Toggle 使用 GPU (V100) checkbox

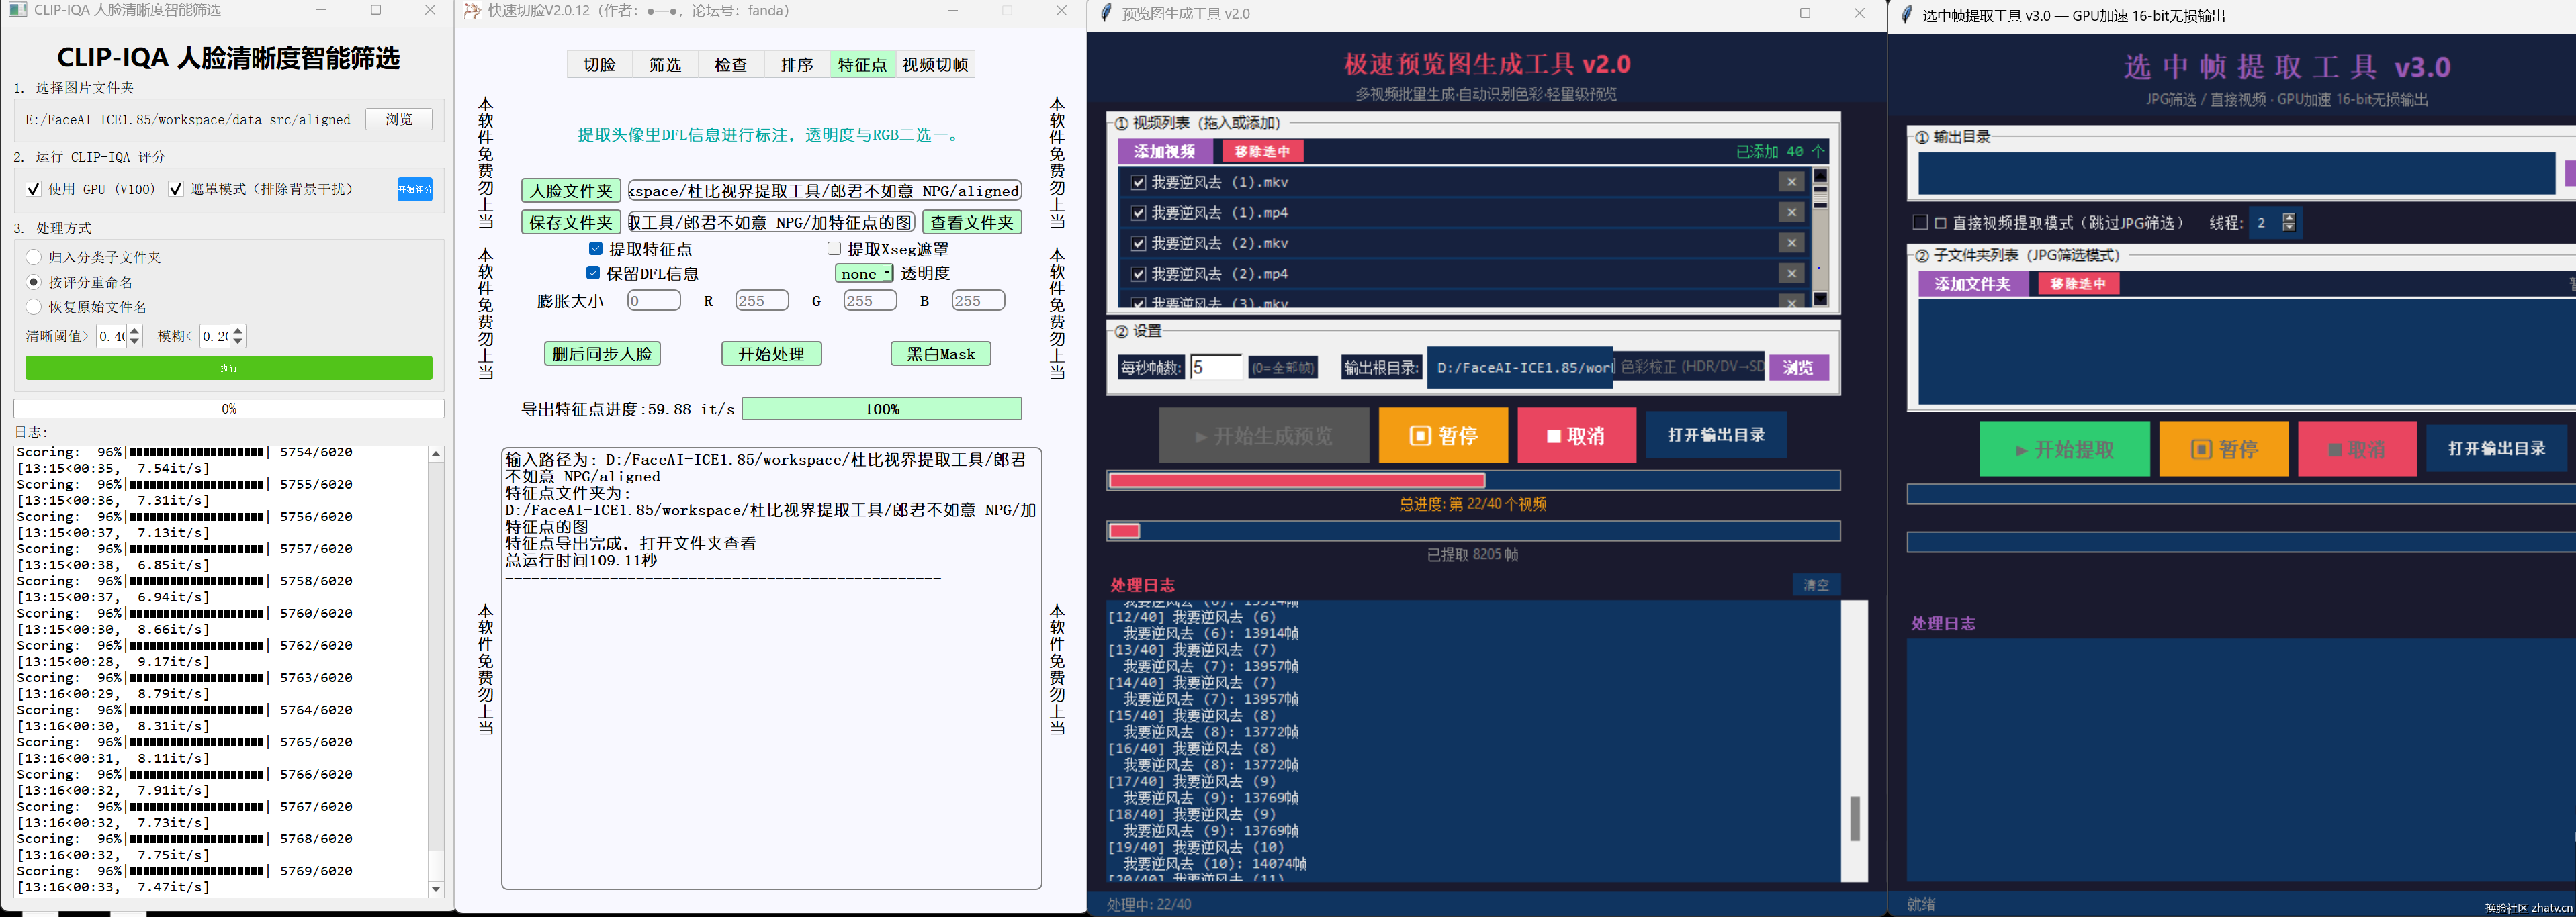34,189
